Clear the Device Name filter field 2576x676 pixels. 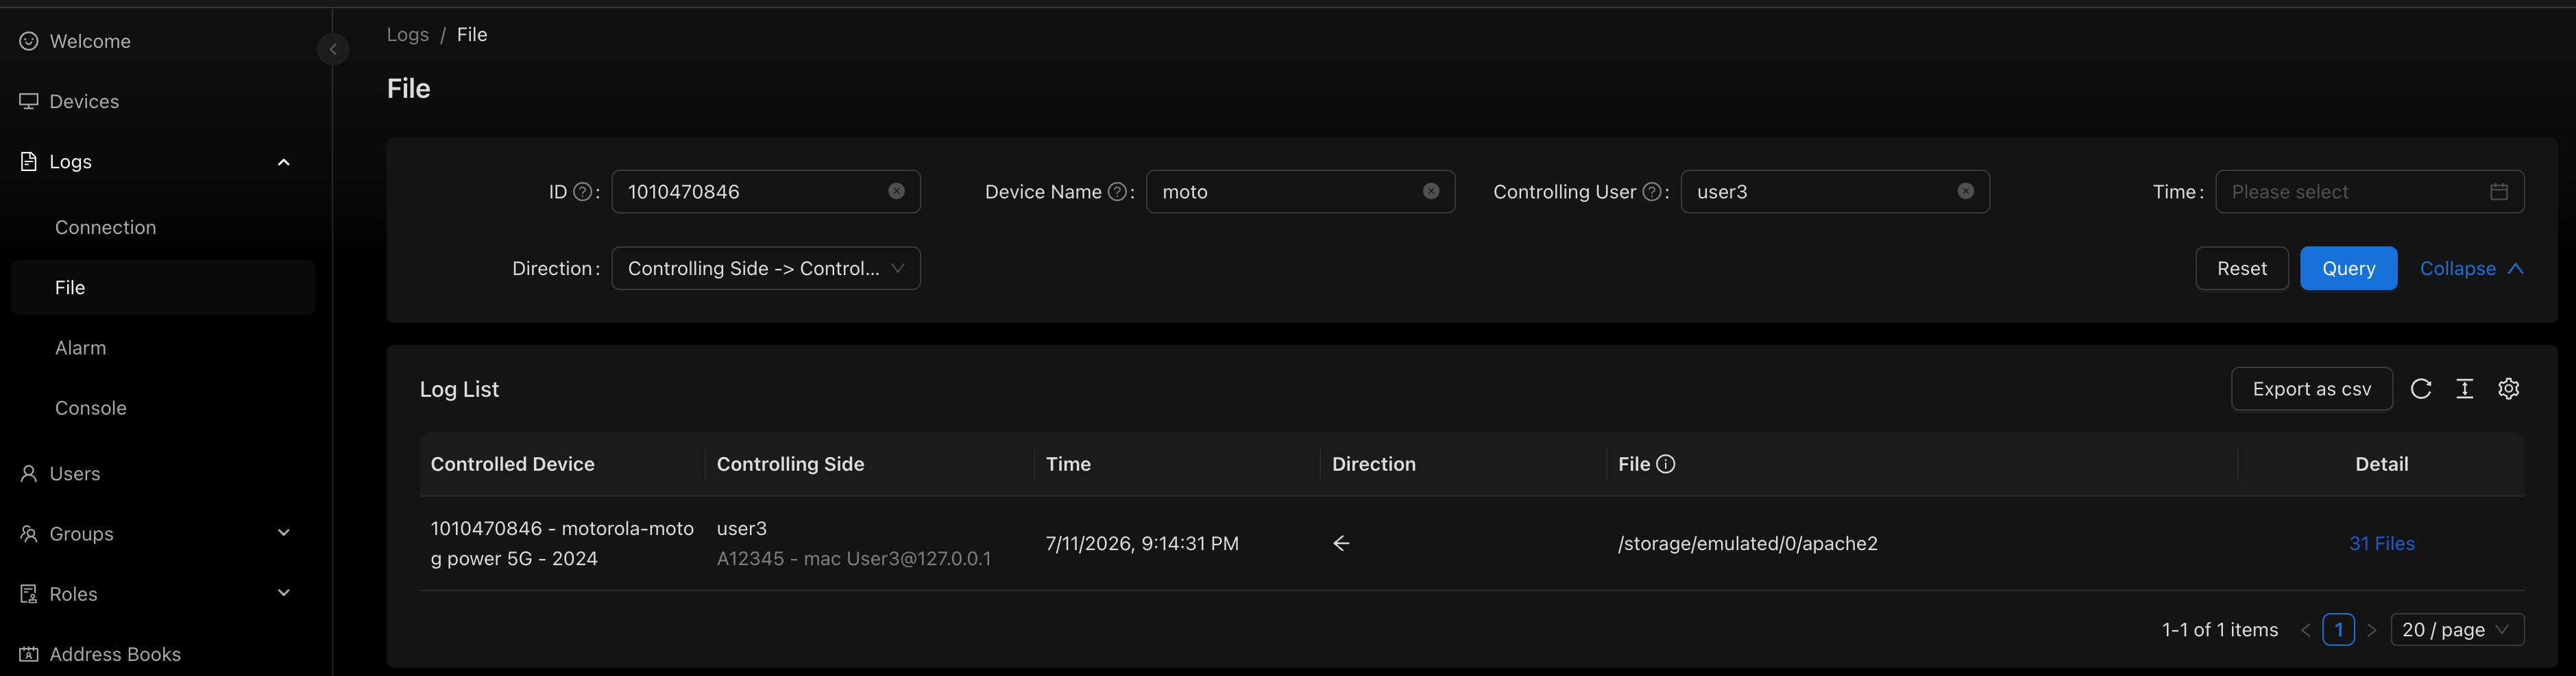click(1431, 191)
